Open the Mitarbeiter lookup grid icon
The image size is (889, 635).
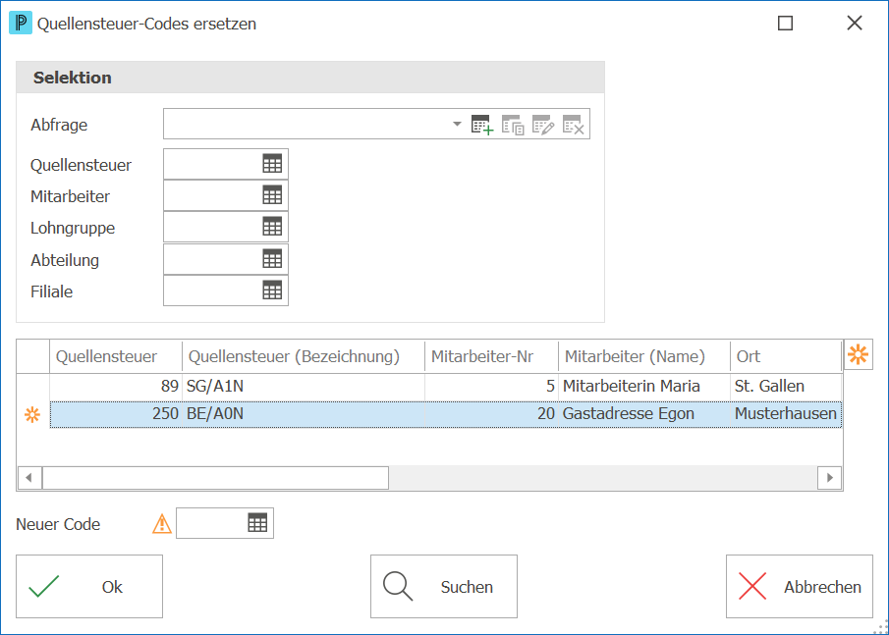272,195
